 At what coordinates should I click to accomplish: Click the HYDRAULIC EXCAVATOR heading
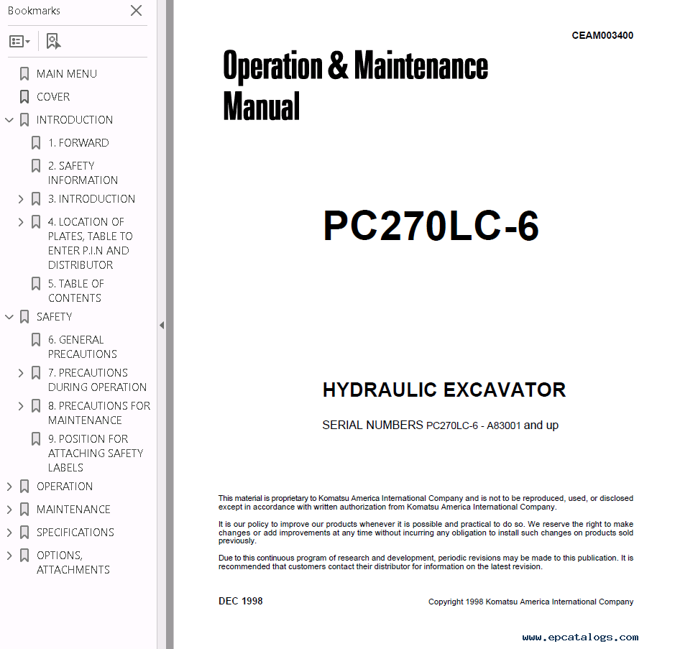tap(444, 390)
